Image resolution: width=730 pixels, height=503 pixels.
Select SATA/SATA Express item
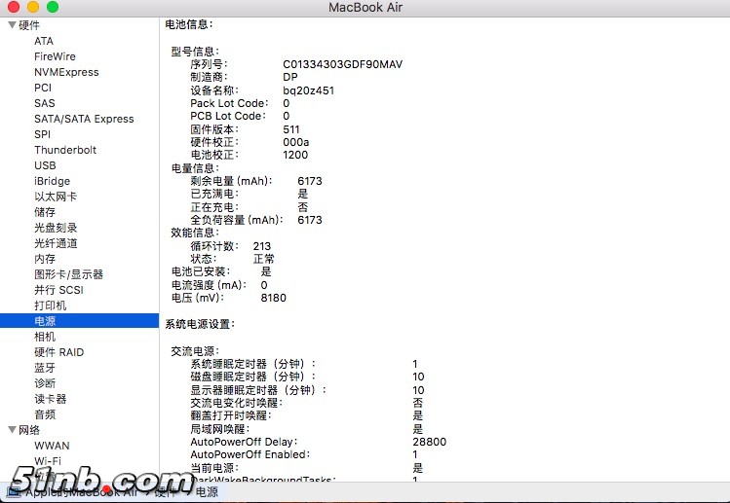coord(84,119)
